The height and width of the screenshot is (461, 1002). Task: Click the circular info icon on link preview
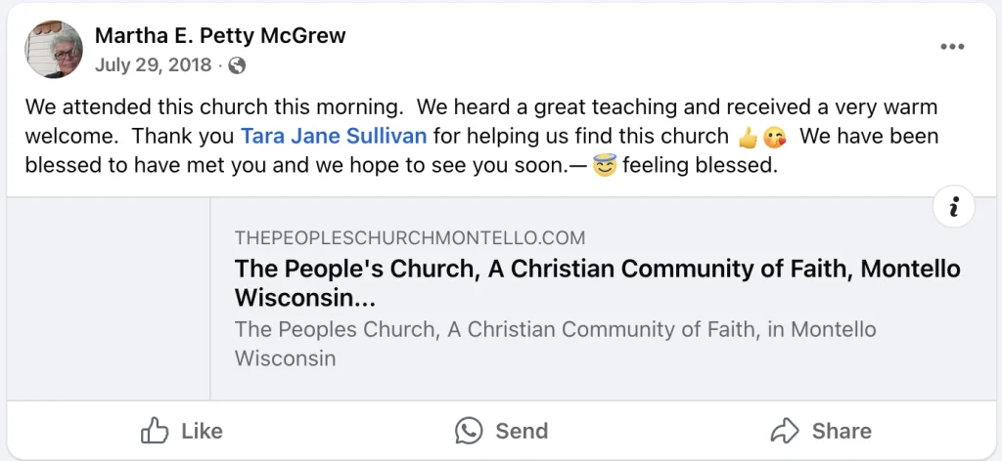coord(954,207)
